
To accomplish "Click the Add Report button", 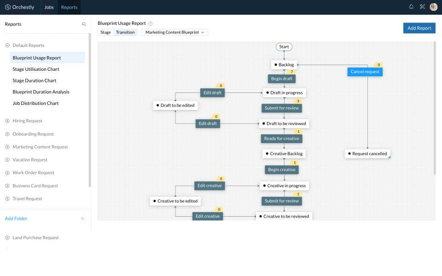I will coord(419,28).
